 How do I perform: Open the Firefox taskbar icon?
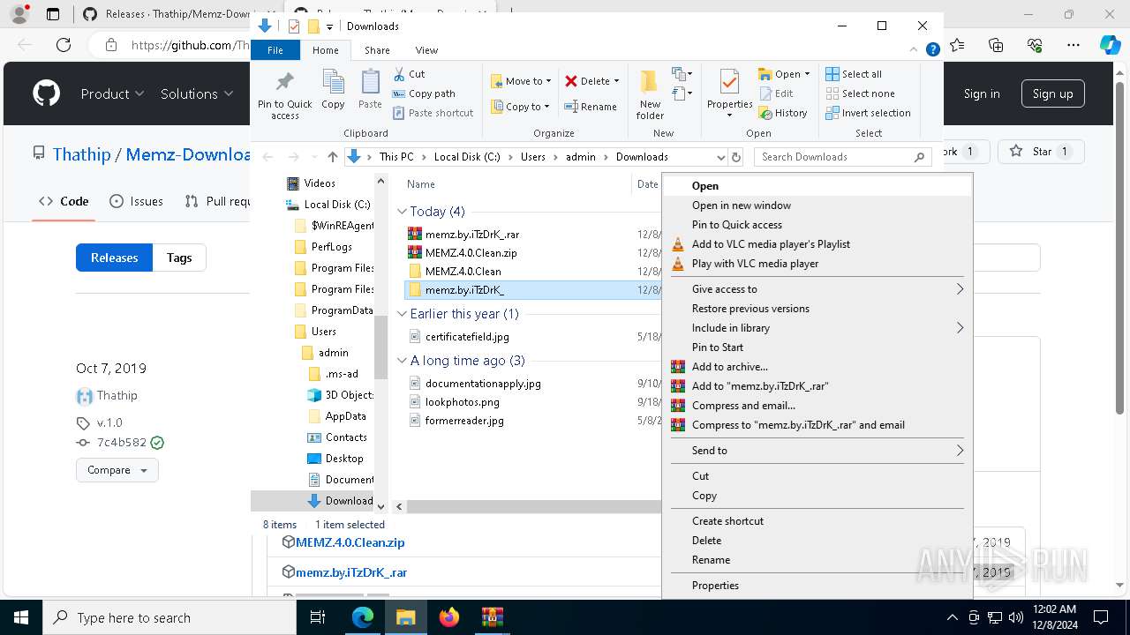[x=449, y=617]
